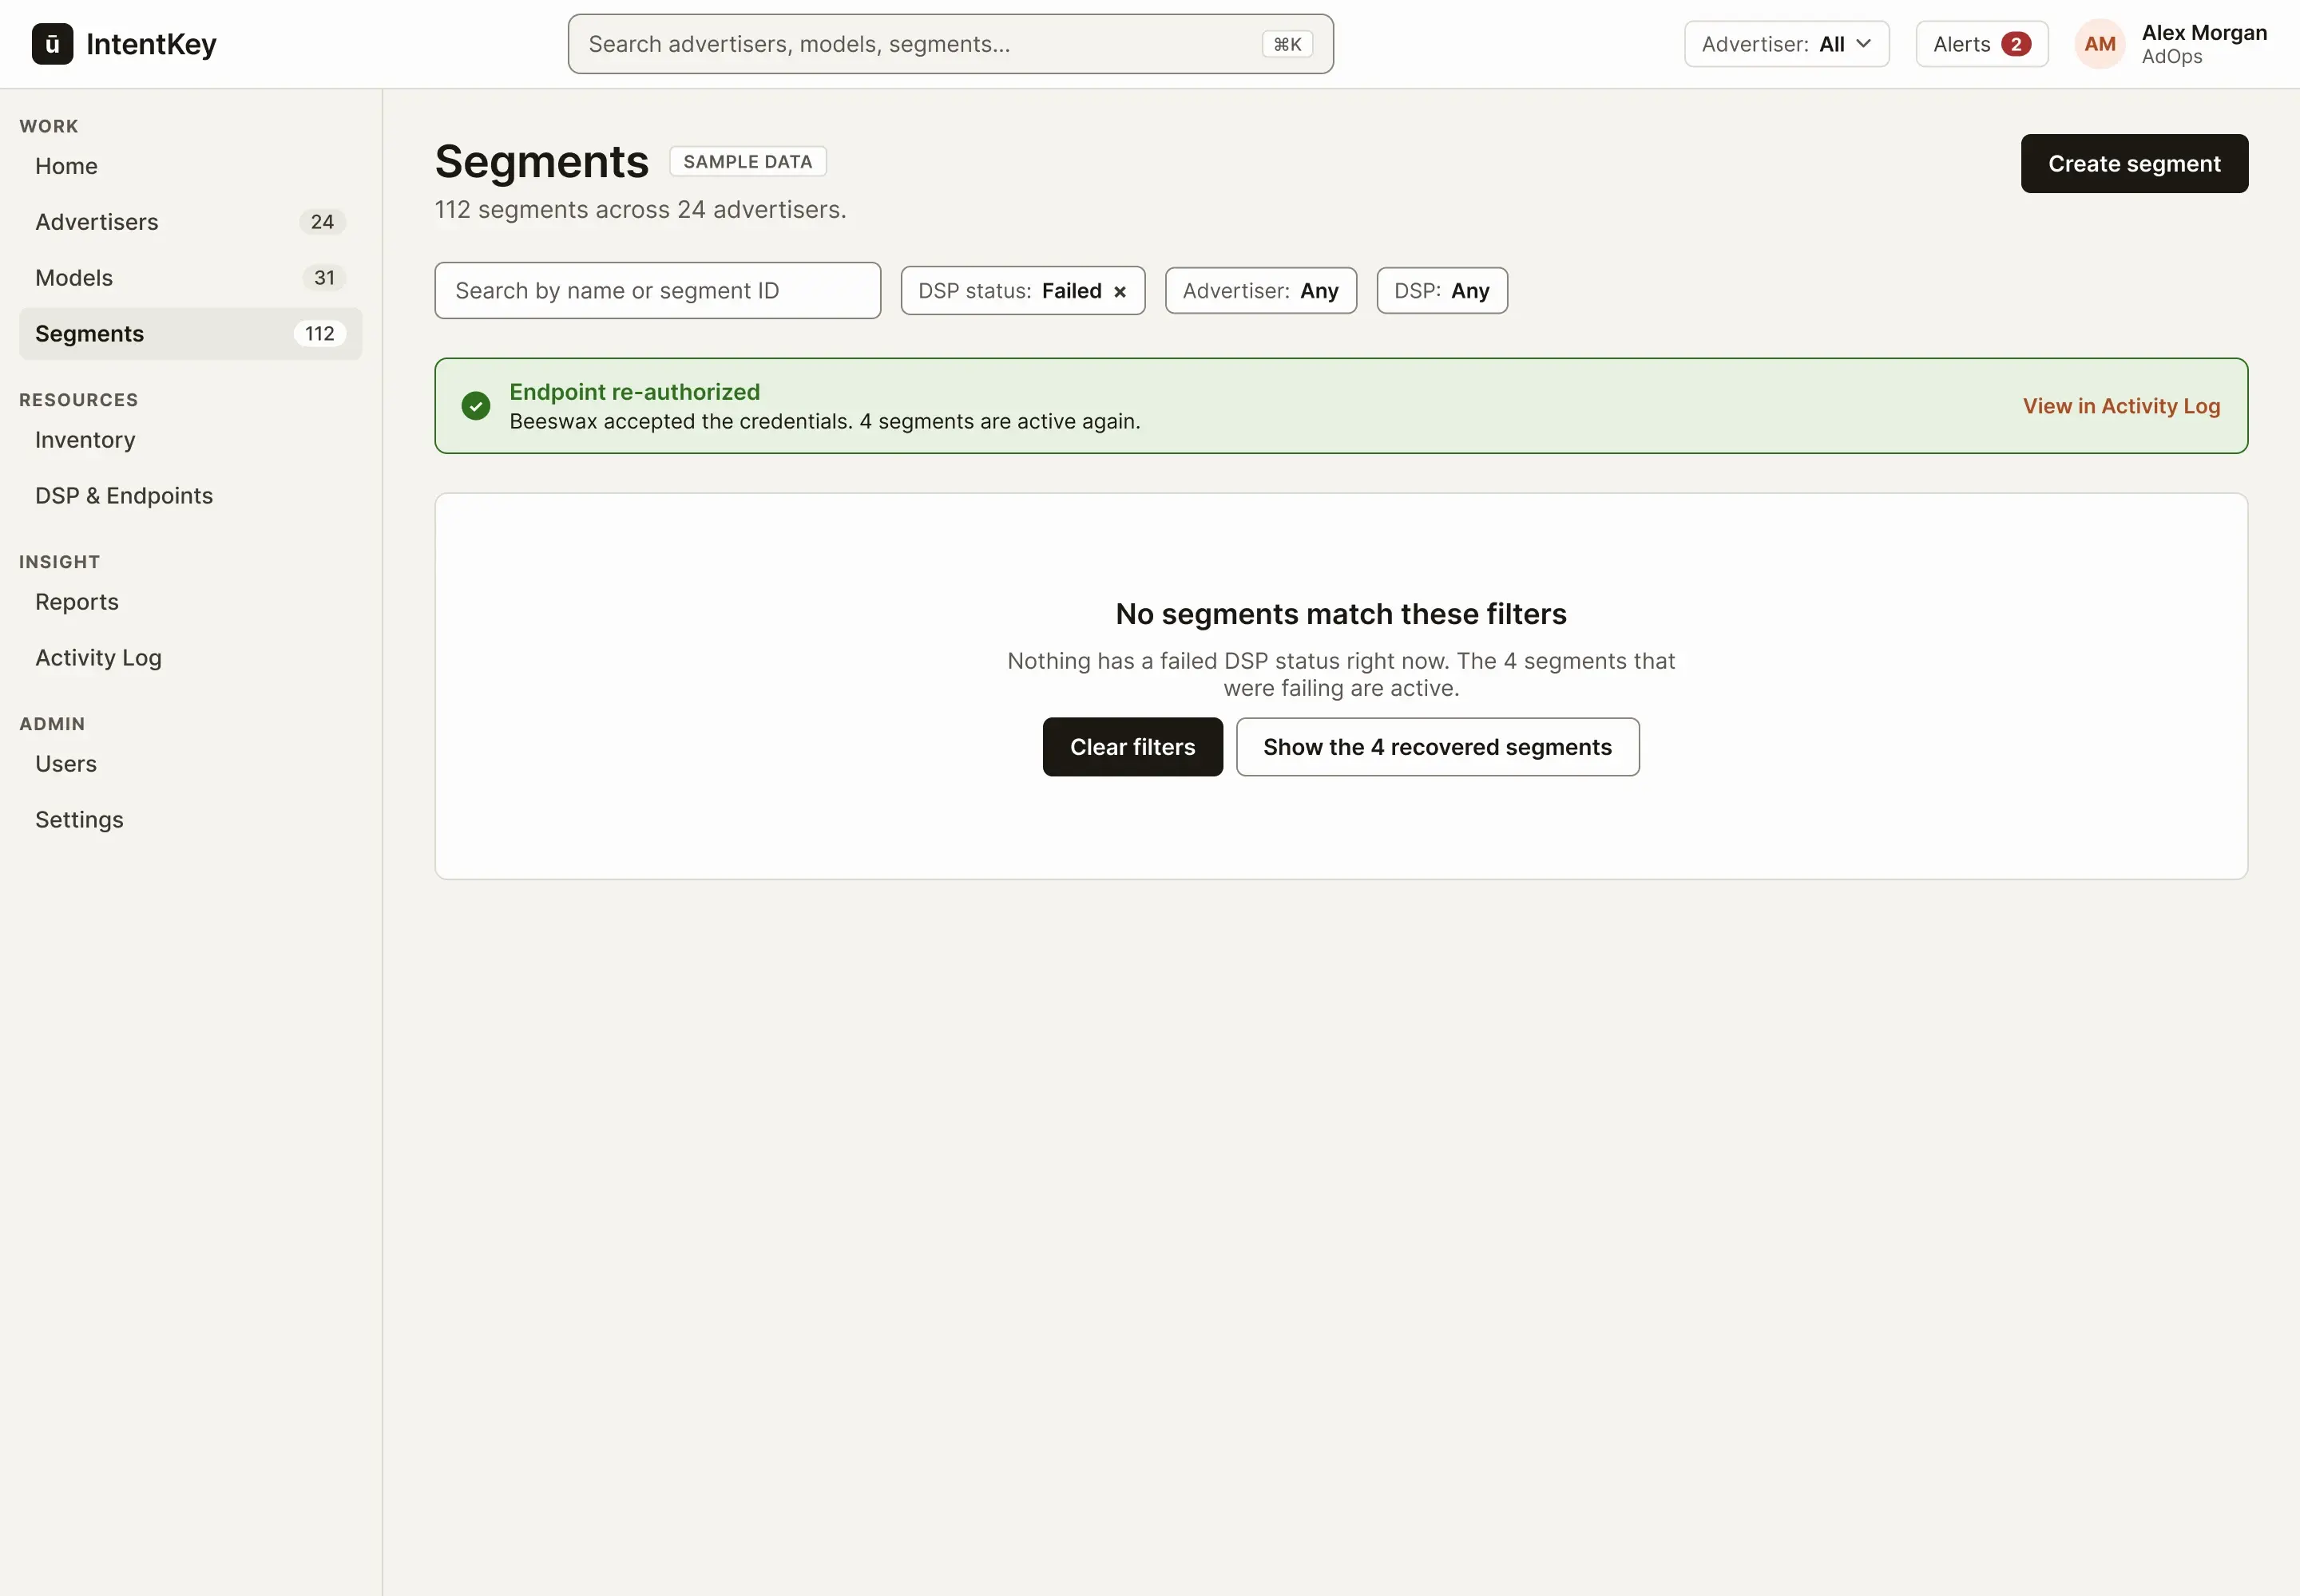Click the 112 count on Segments
Image resolution: width=2300 pixels, height=1596 pixels.
[x=319, y=334]
